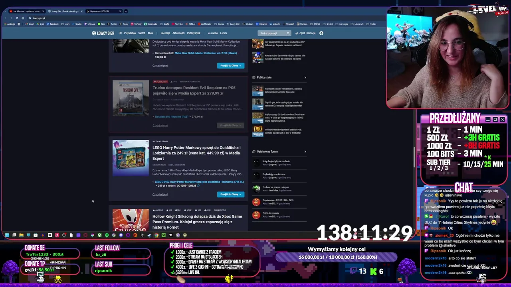Open the TikTok taskbar icon

(57, 235)
